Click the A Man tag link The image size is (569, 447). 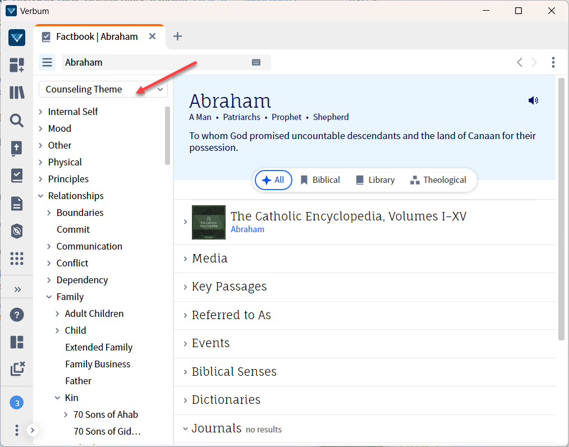(200, 117)
